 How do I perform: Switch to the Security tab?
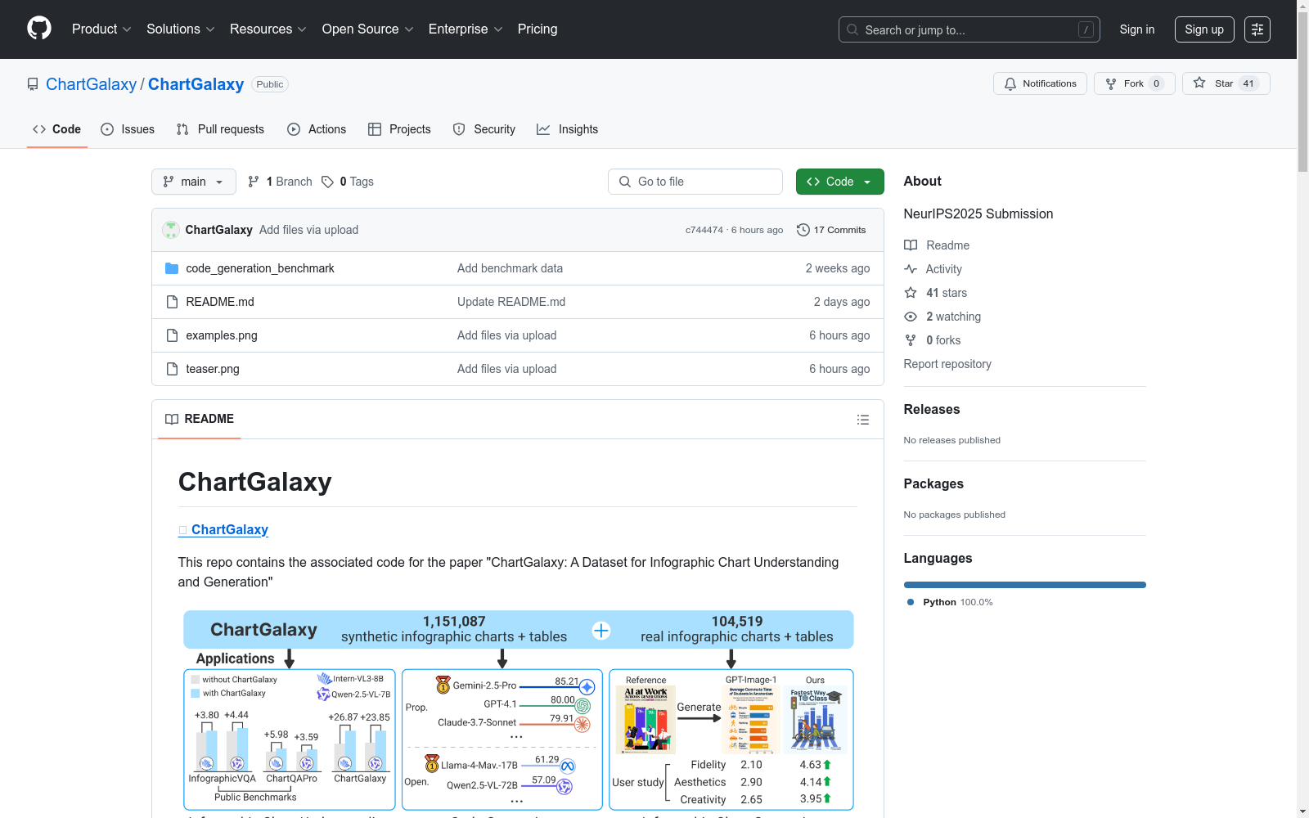484,129
